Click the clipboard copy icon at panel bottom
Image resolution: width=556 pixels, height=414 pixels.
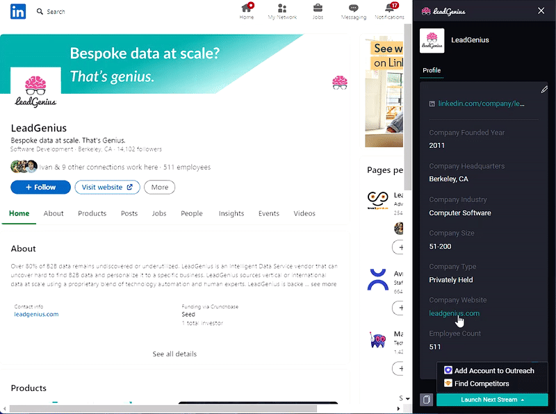click(x=427, y=399)
